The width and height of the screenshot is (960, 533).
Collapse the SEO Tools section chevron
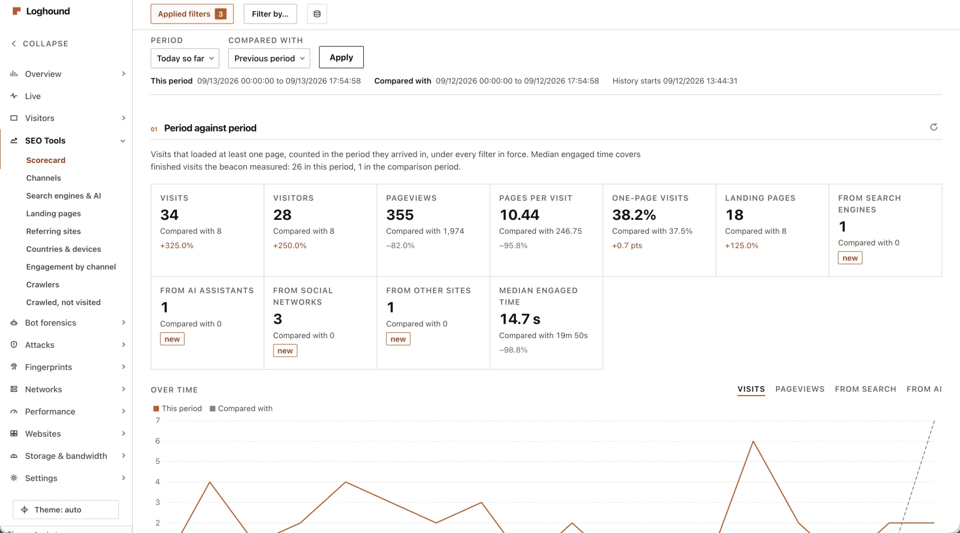tap(123, 141)
